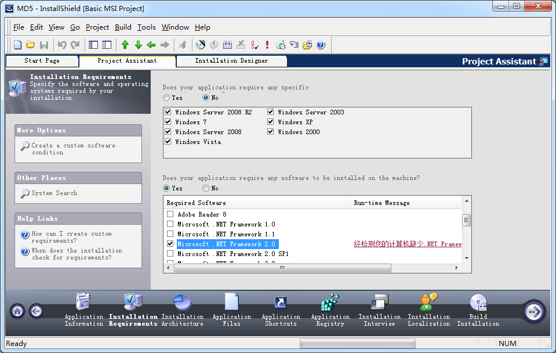Click the left pane view toggle icon
The image size is (556, 353).
click(93, 45)
